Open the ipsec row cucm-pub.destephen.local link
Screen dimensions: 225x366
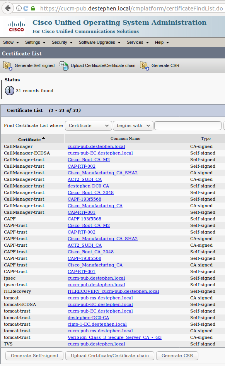[96, 278]
